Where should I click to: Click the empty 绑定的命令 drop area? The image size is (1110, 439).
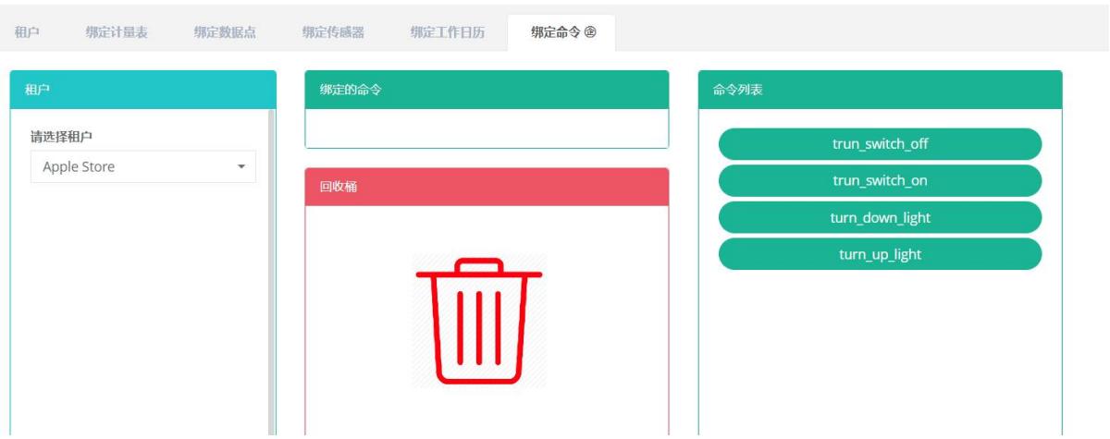click(487, 128)
